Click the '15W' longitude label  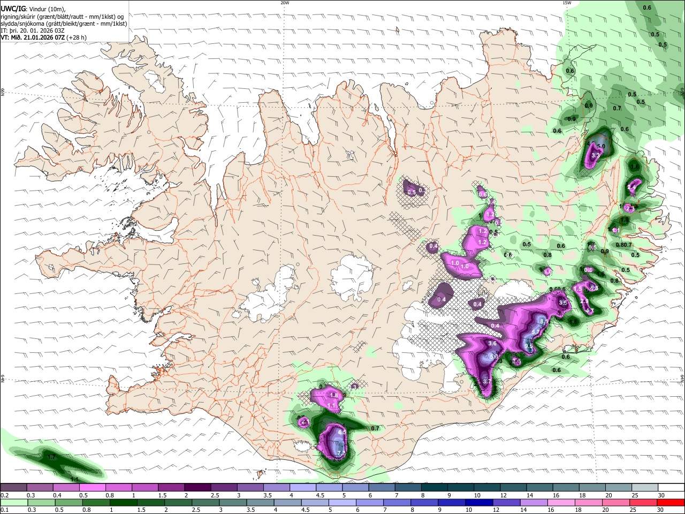coord(567,3)
